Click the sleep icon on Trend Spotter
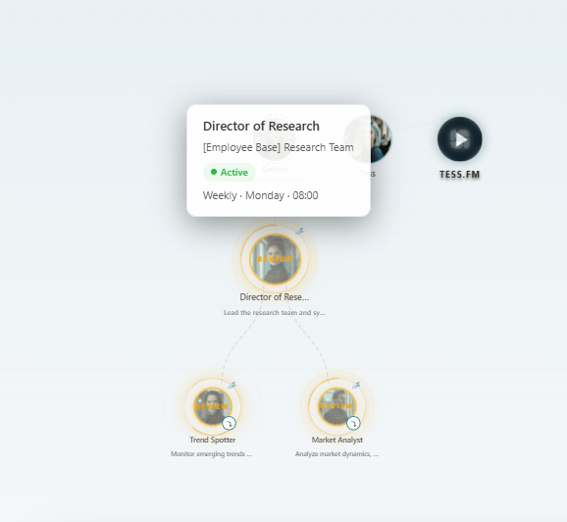567x522 pixels. [232, 386]
